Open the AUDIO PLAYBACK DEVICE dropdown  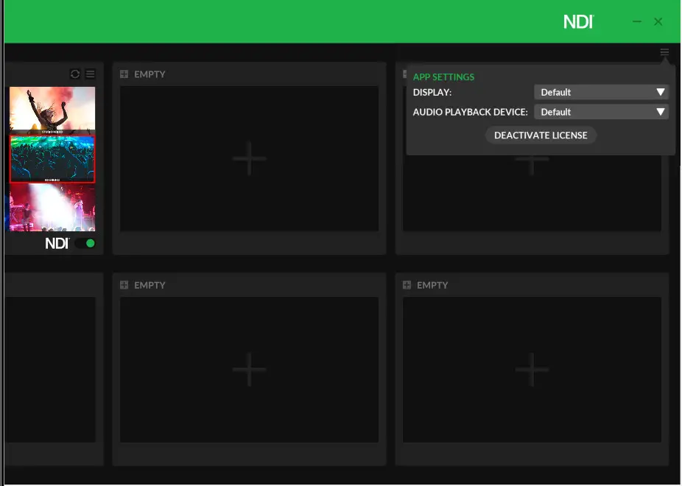pos(601,112)
